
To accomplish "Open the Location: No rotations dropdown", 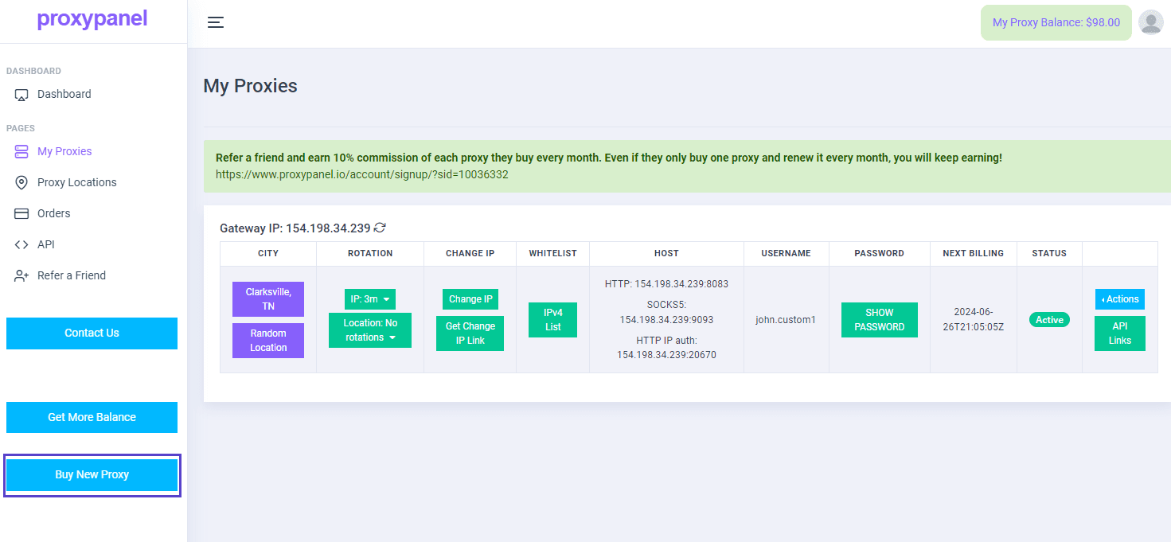I will (369, 330).
